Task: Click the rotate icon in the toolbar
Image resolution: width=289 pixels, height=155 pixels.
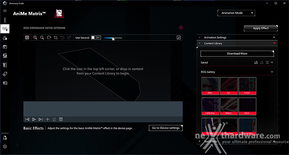Action: click(49, 38)
